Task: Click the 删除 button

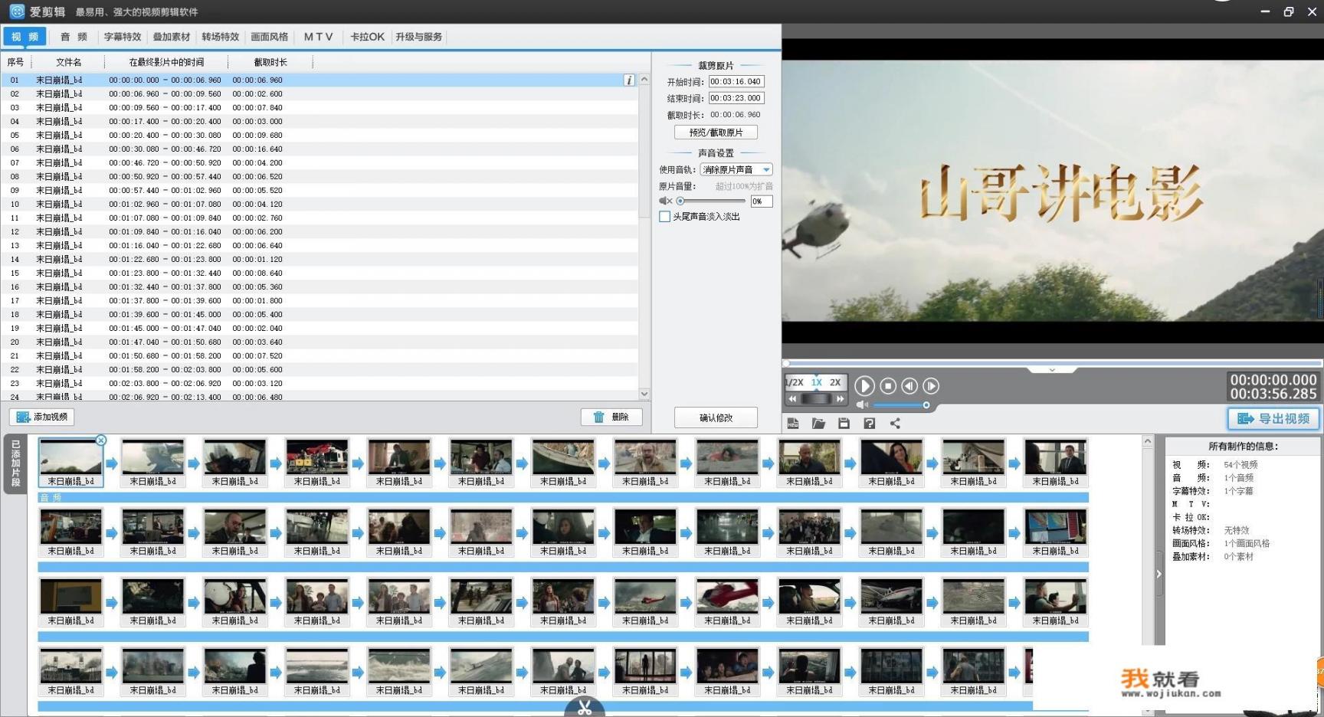Action: point(611,417)
